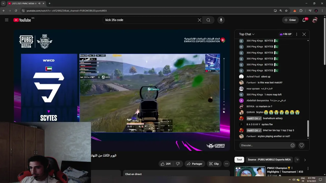Screen dimensions: 326x183
Task: Open the Chrome profile avatar
Action: [x=316, y=11]
